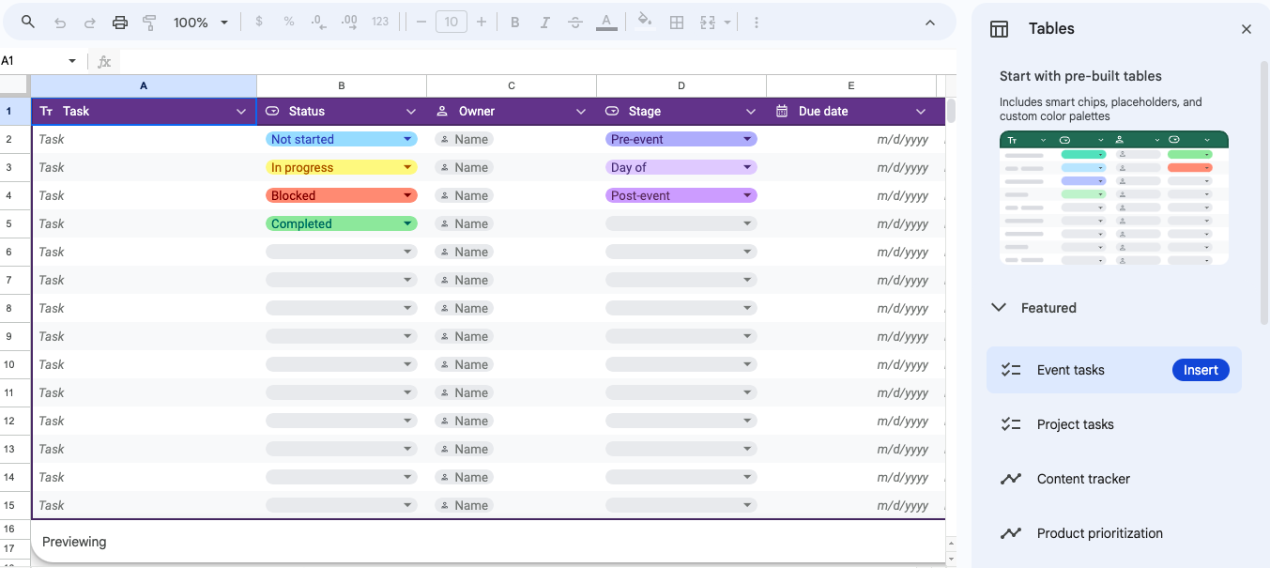Collapse the Featured section
This screenshot has height=568, width=1270.
[999, 308]
